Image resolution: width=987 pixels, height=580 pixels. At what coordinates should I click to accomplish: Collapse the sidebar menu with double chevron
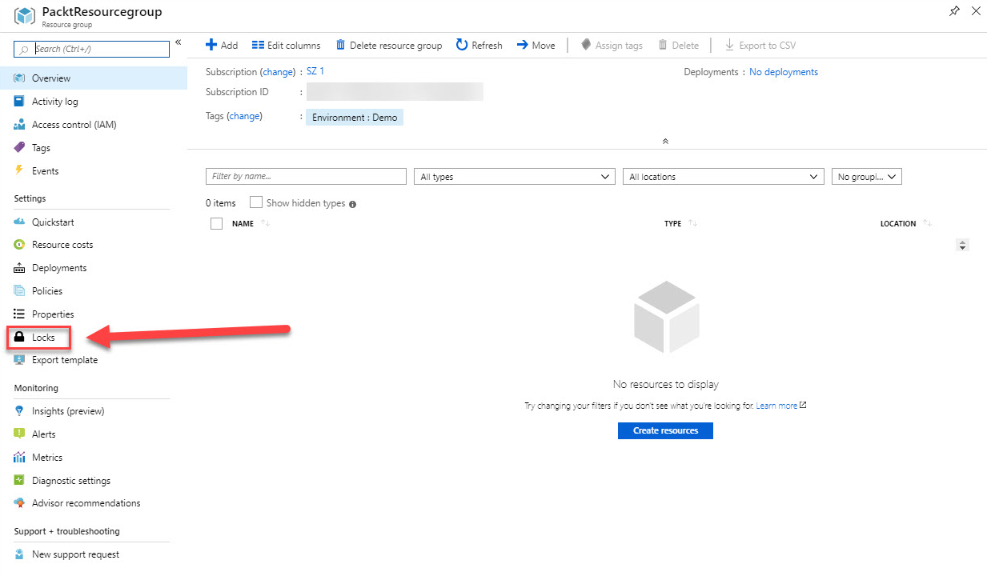point(179,42)
